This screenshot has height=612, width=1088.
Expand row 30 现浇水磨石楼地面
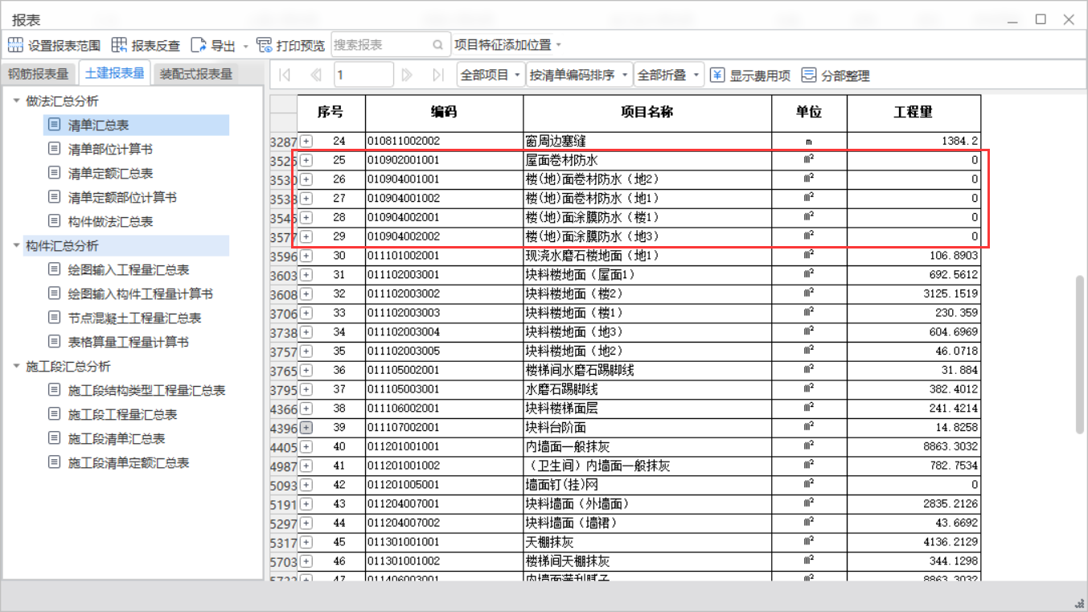click(x=306, y=256)
